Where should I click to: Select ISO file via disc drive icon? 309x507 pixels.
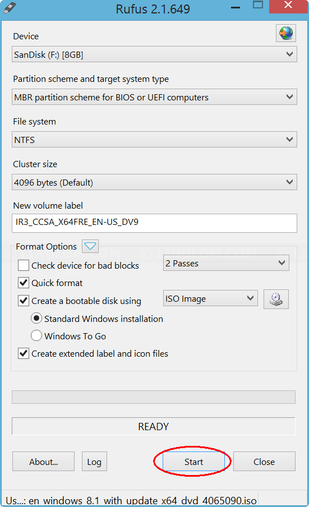coord(276,299)
